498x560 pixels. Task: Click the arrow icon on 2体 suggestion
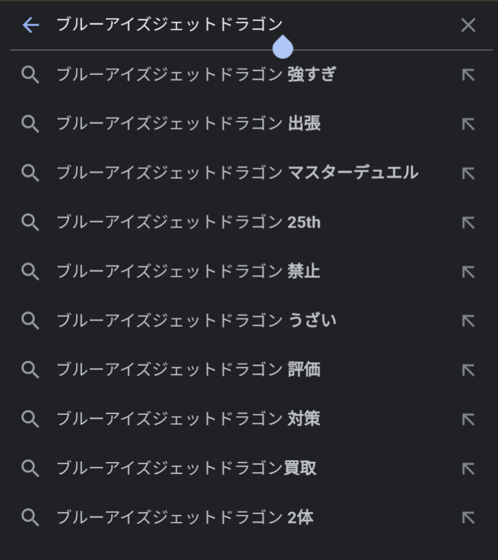pyautogui.click(x=468, y=517)
